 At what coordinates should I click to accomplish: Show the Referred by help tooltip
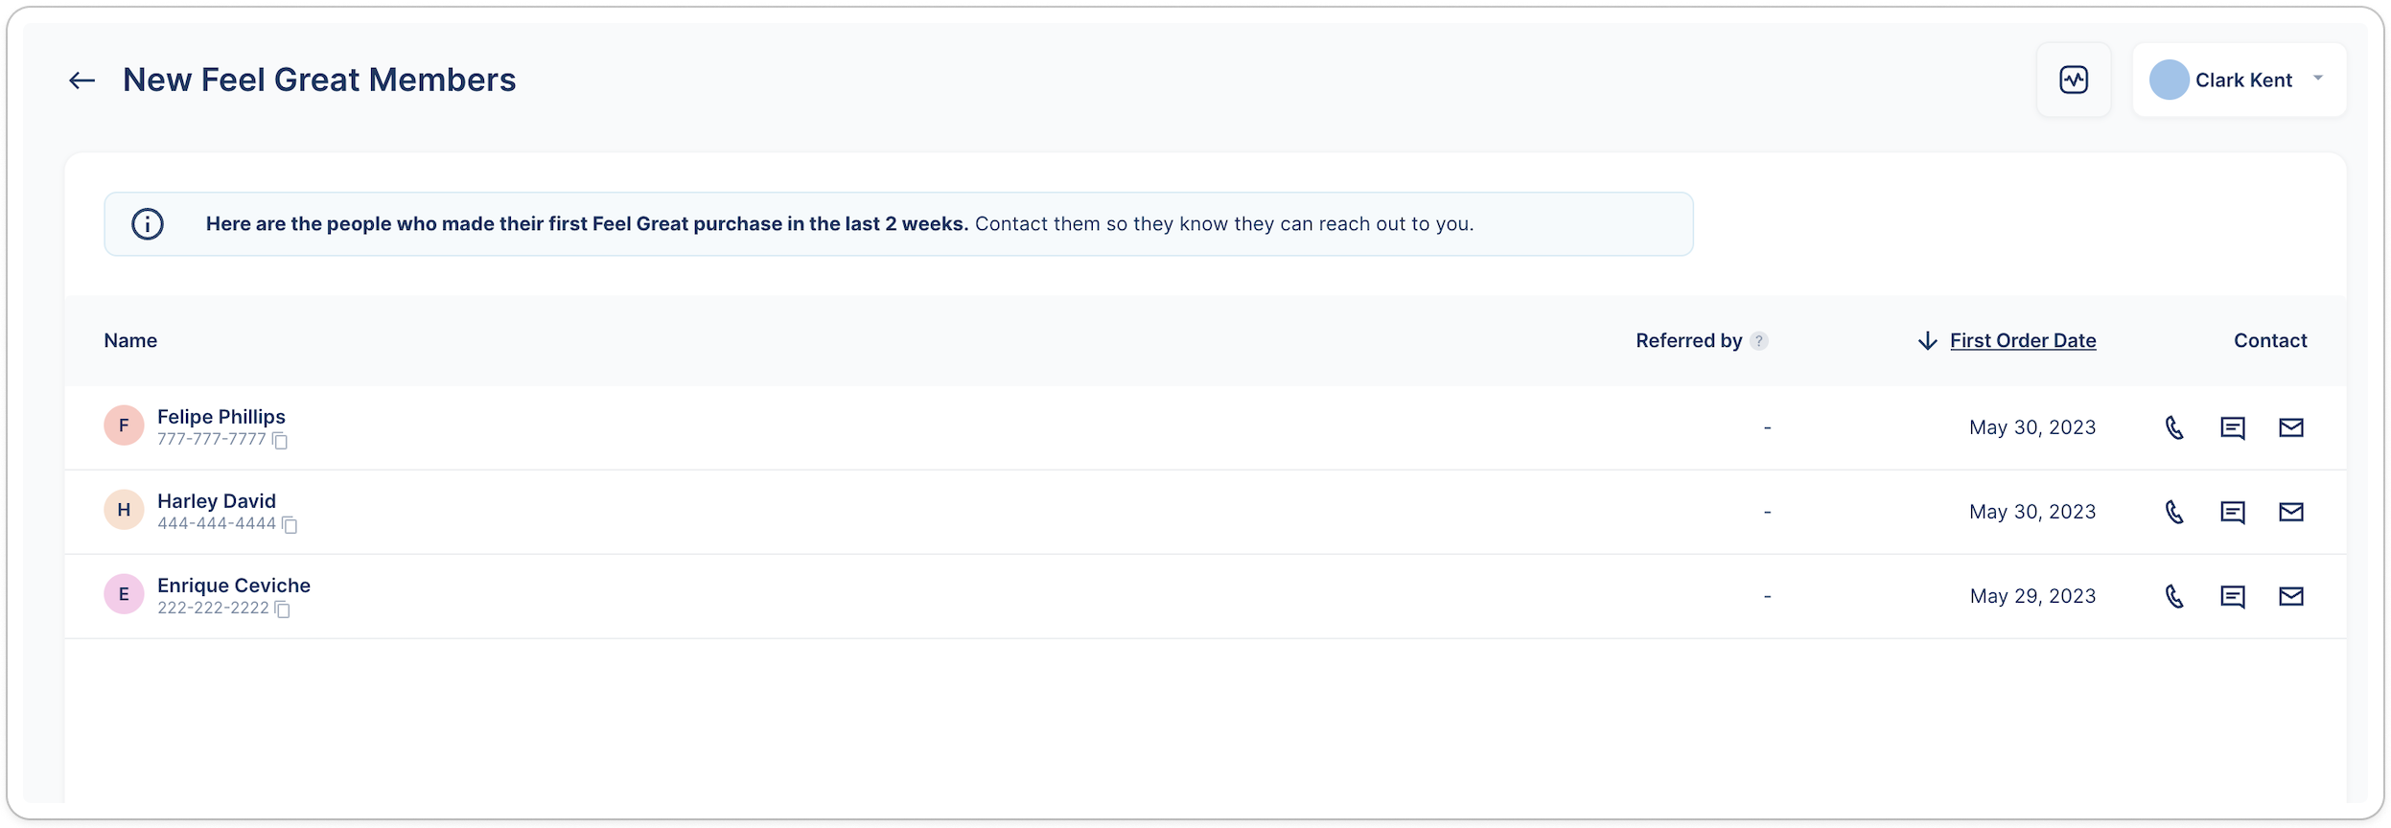[1758, 341]
